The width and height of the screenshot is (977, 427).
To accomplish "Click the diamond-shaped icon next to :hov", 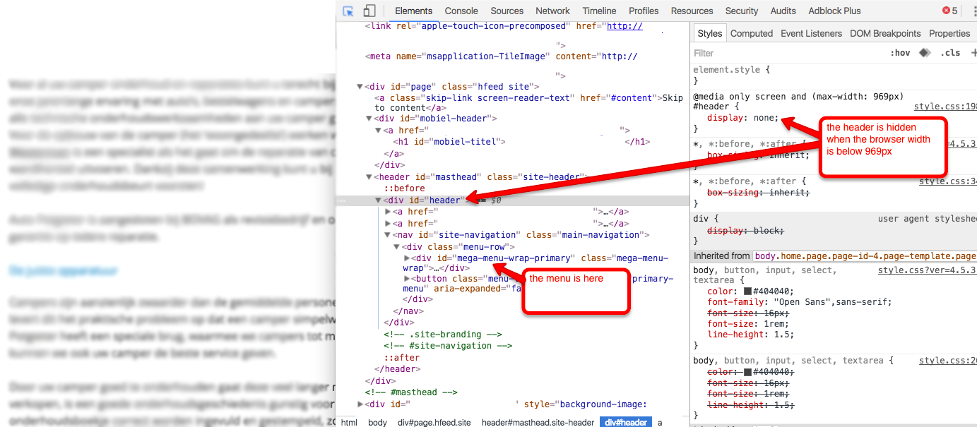I will pyautogui.click(x=924, y=53).
